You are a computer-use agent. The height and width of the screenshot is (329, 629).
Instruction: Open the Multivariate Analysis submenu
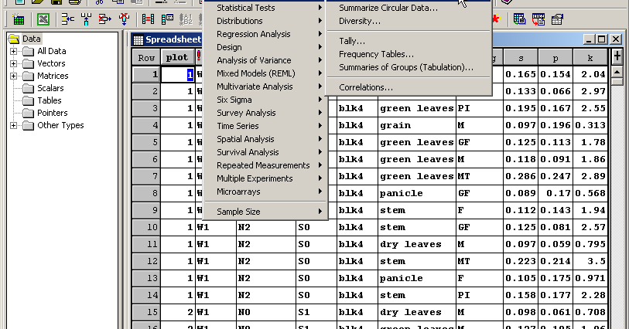pos(265,86)
